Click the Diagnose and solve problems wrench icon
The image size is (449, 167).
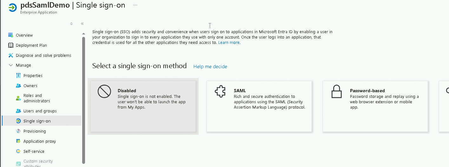[x=11, y=55]
